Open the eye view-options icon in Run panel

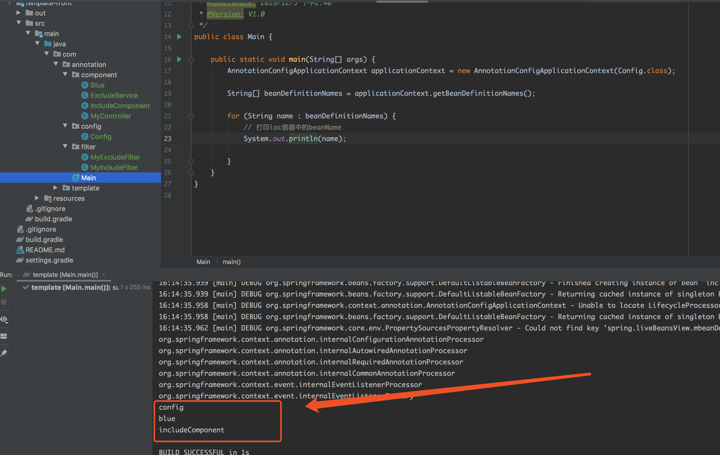tap(4, 319)
